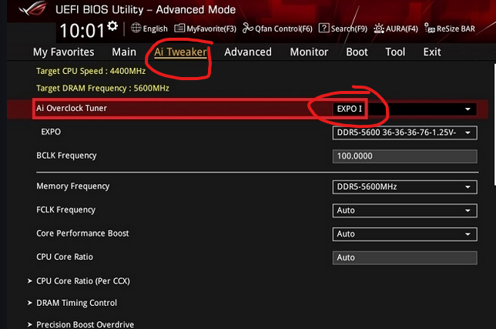This screenshot has height=329, width=496.
Task: Click the Memory Frequency label
Action: point(72,186)
